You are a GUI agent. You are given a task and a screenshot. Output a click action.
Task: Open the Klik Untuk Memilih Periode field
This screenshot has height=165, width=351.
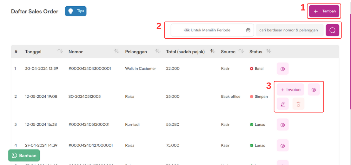click(212, 30)
